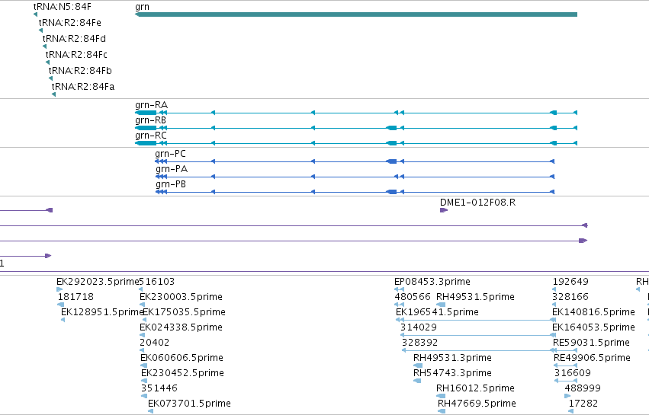649x415 pixels.
Task: Select the EK073701.5prime EST label
Action: coord(189,404)
